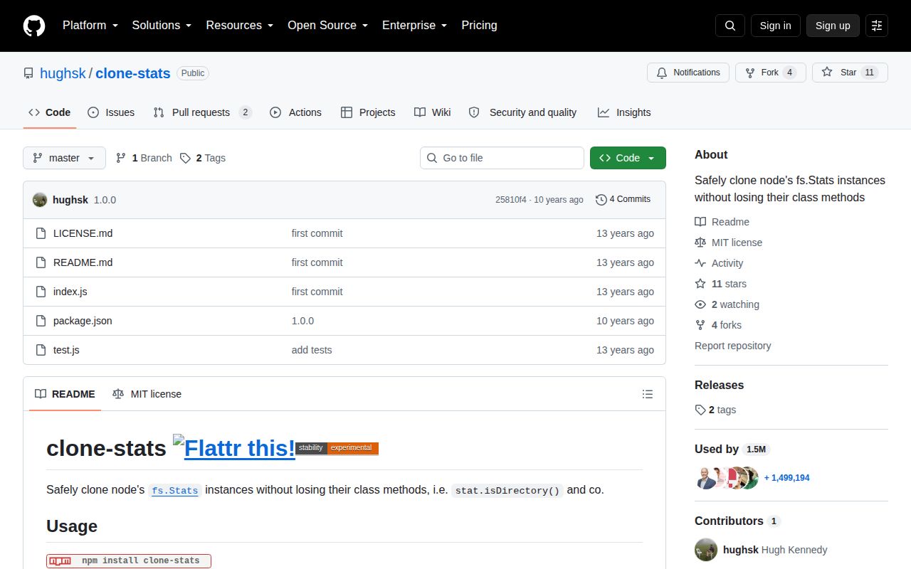Click the commits history clock icon
The image size is (911, 569).
601,200
